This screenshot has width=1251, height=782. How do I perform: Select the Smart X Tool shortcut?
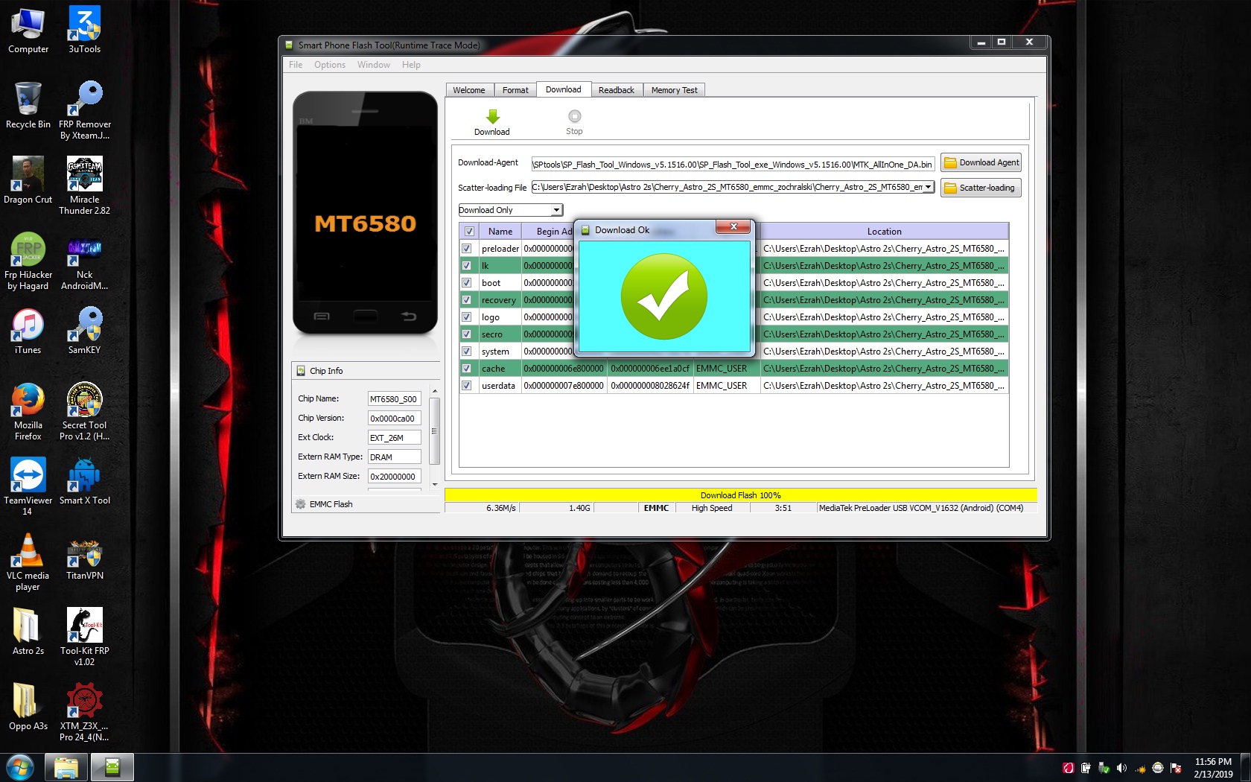85,481
